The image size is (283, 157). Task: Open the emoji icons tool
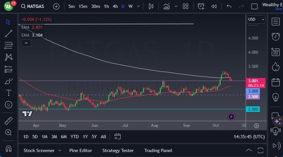pyautogui.click(x=9, y=105)
